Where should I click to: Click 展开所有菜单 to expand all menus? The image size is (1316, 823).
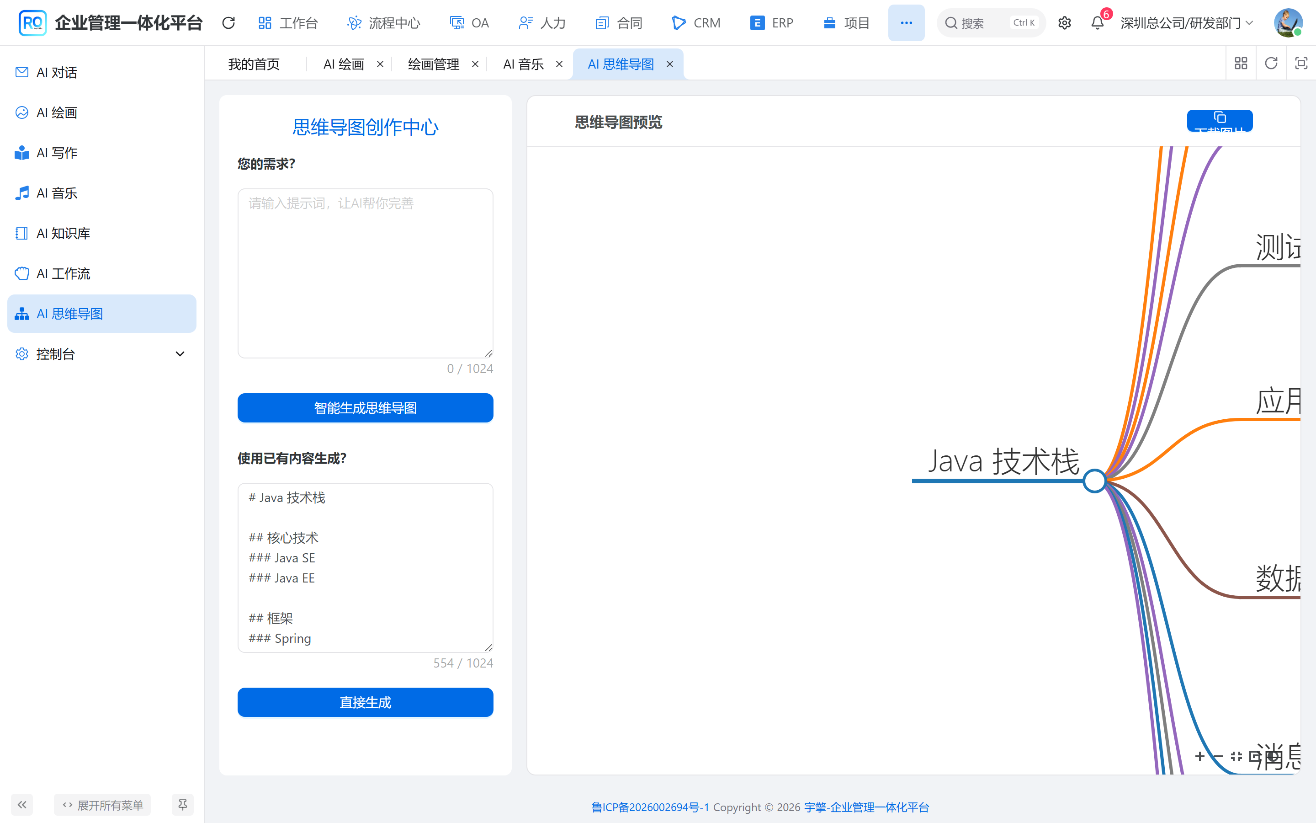(x=102, y=805)
